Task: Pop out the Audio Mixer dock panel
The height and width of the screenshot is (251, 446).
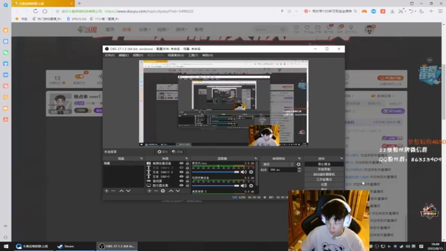Action: tap(256, 158)
